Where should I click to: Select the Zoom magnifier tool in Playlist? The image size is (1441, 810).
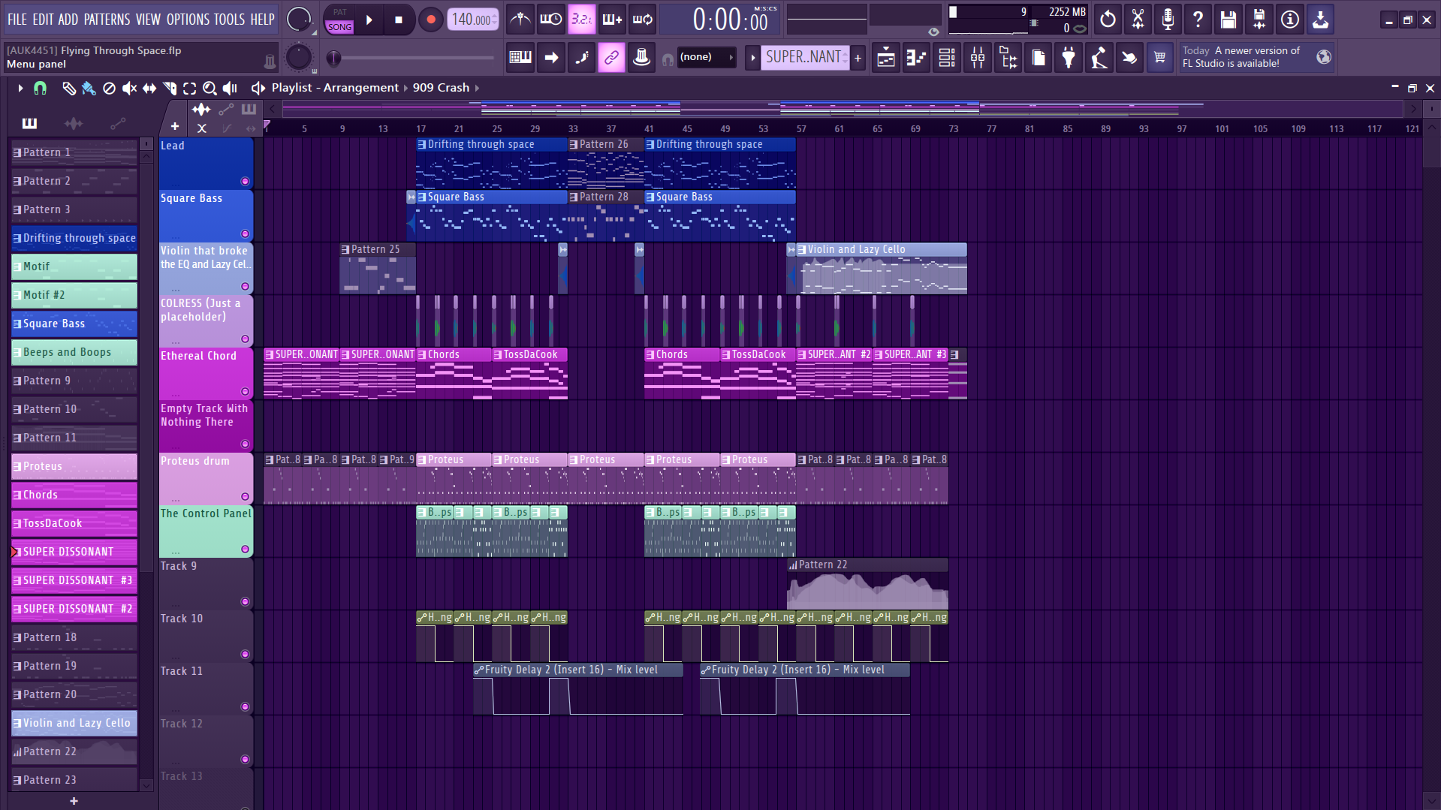[210, 89]
